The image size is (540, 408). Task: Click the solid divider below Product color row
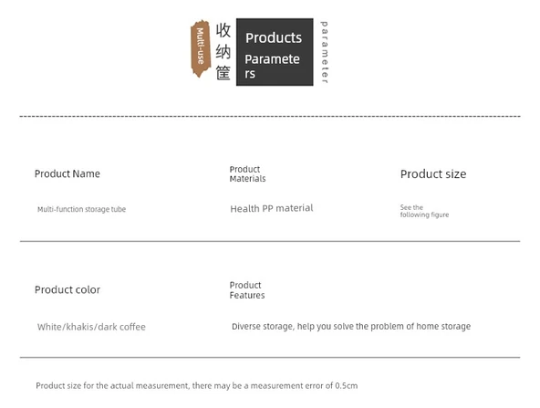coord(270,358)
